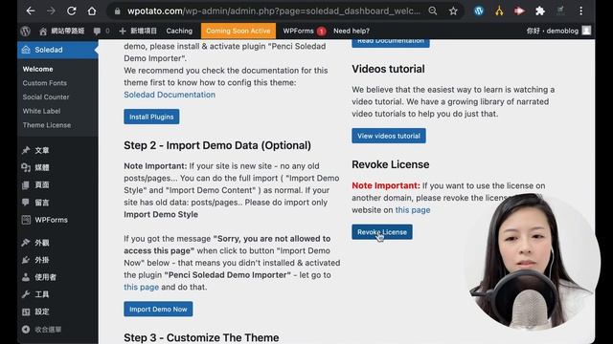
Task: Open the WordPress browser extension icon
Action: tap(479, 11)
